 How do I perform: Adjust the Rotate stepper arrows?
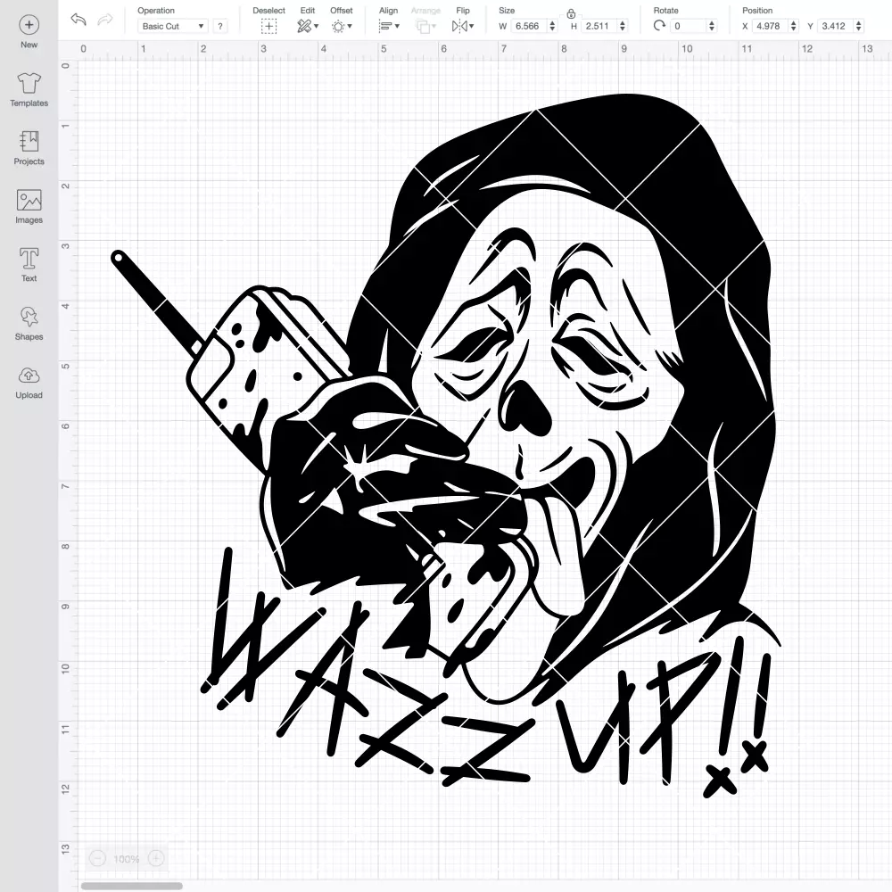711,26
